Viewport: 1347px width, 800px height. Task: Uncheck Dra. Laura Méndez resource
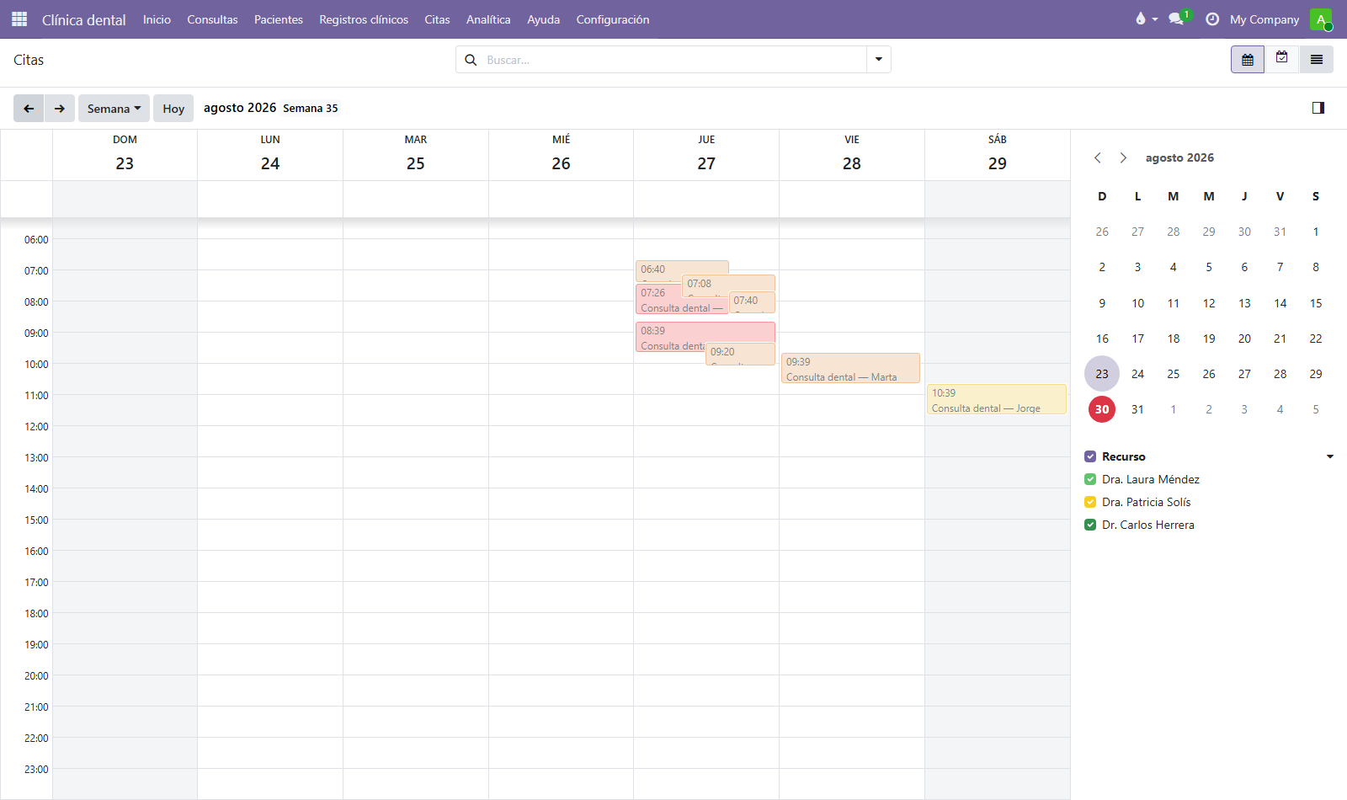click(1090, 479)
